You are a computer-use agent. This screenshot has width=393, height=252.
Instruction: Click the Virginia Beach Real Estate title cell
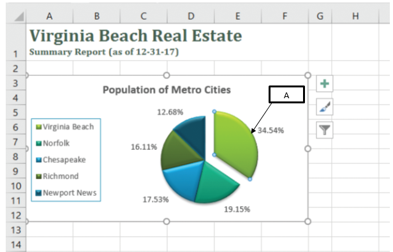136,36
